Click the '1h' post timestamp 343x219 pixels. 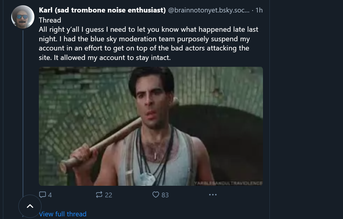pos(259,10)
